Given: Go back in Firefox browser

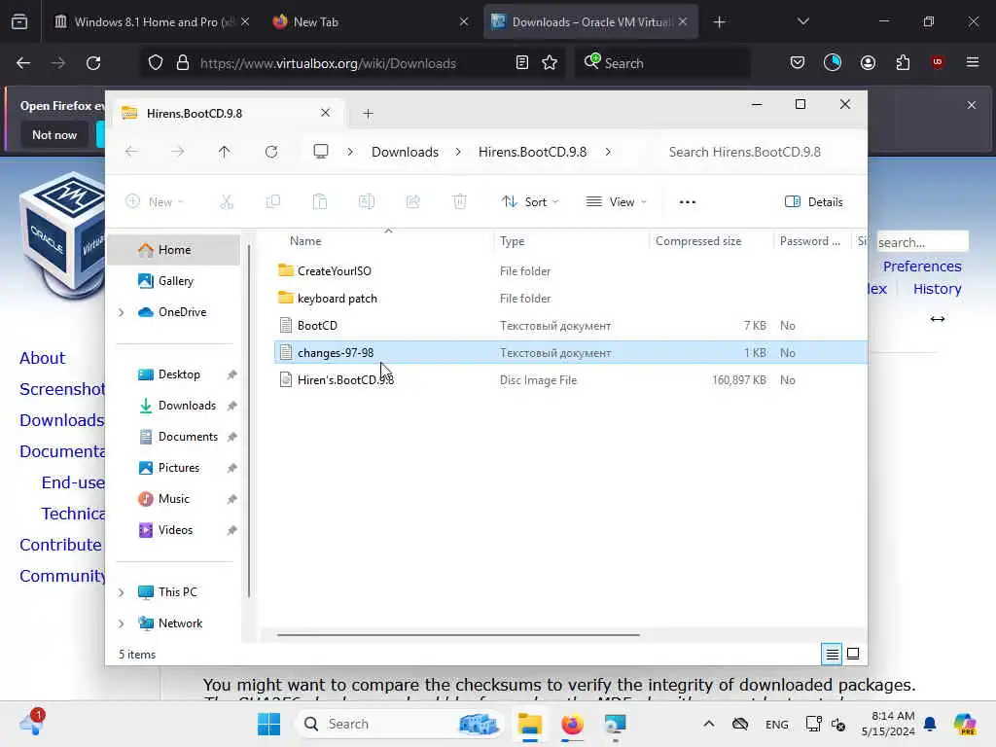Looking at the screenshot, I should pyautogui.click(x=23, y=63).
